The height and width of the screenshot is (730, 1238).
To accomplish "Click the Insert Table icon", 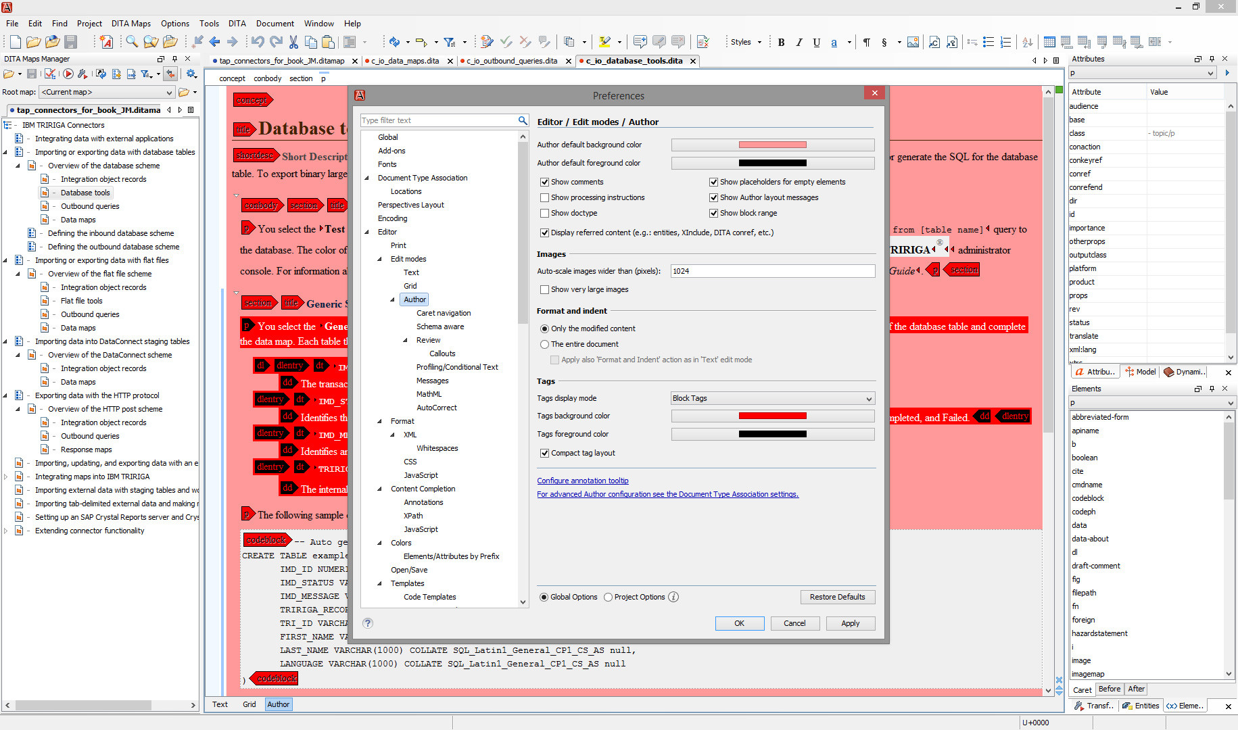I will (1049, 42).
